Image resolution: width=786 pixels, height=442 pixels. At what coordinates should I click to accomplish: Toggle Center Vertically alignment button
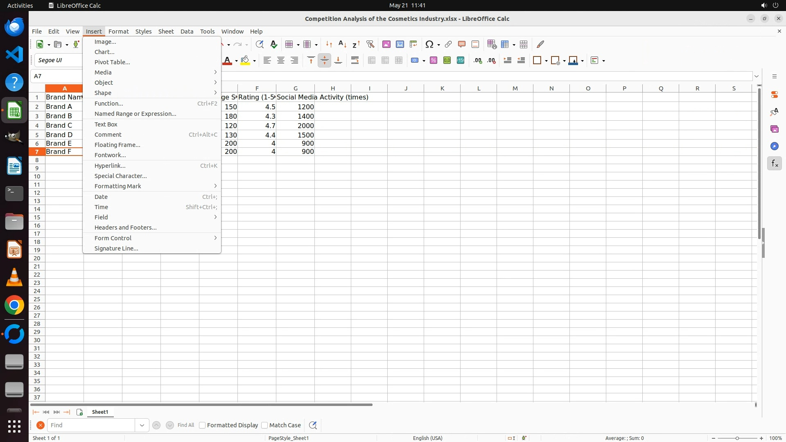pos(324,61)
